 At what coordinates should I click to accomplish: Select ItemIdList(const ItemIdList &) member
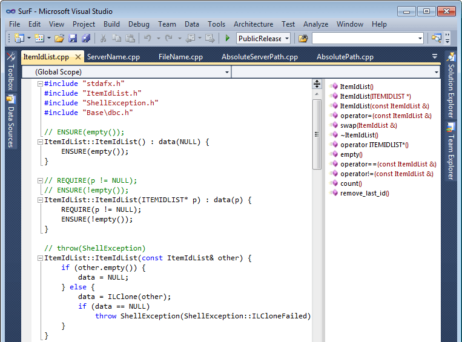click(x=385, y=106)
